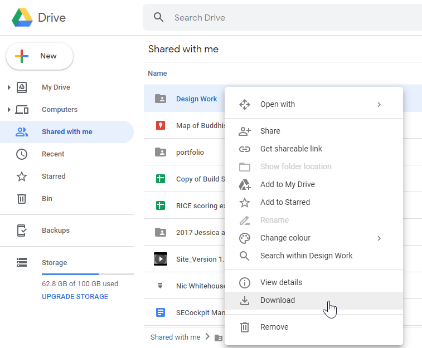Select the Nic Whitehouse file
422x348 pixels.
200,286
